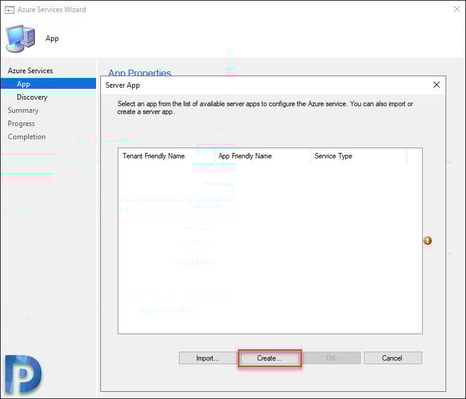The height and width of the screenshot is (399, 466).
Task: Close the Azure Services Wizard window
Action: (x=457, y=10)
